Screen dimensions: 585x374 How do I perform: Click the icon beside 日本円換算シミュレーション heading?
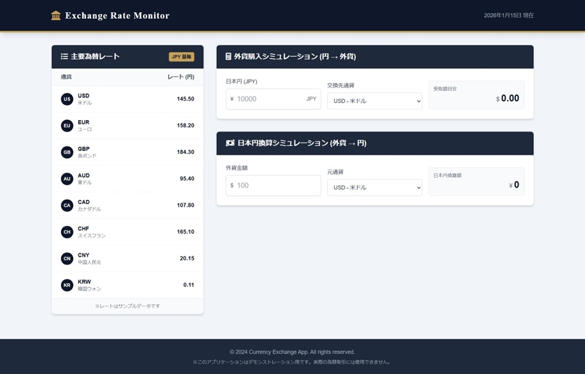[230, 143]
